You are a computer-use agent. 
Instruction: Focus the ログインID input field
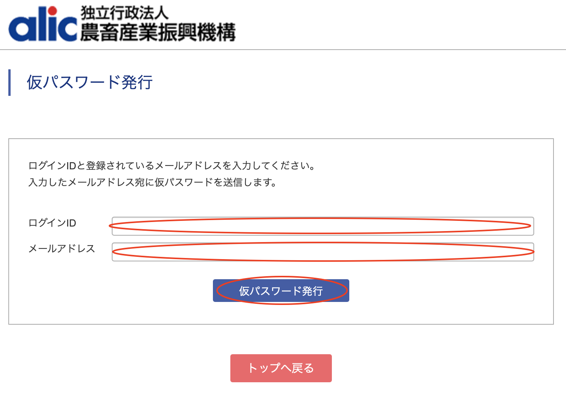pyautogui.click(x=323, y=226)
